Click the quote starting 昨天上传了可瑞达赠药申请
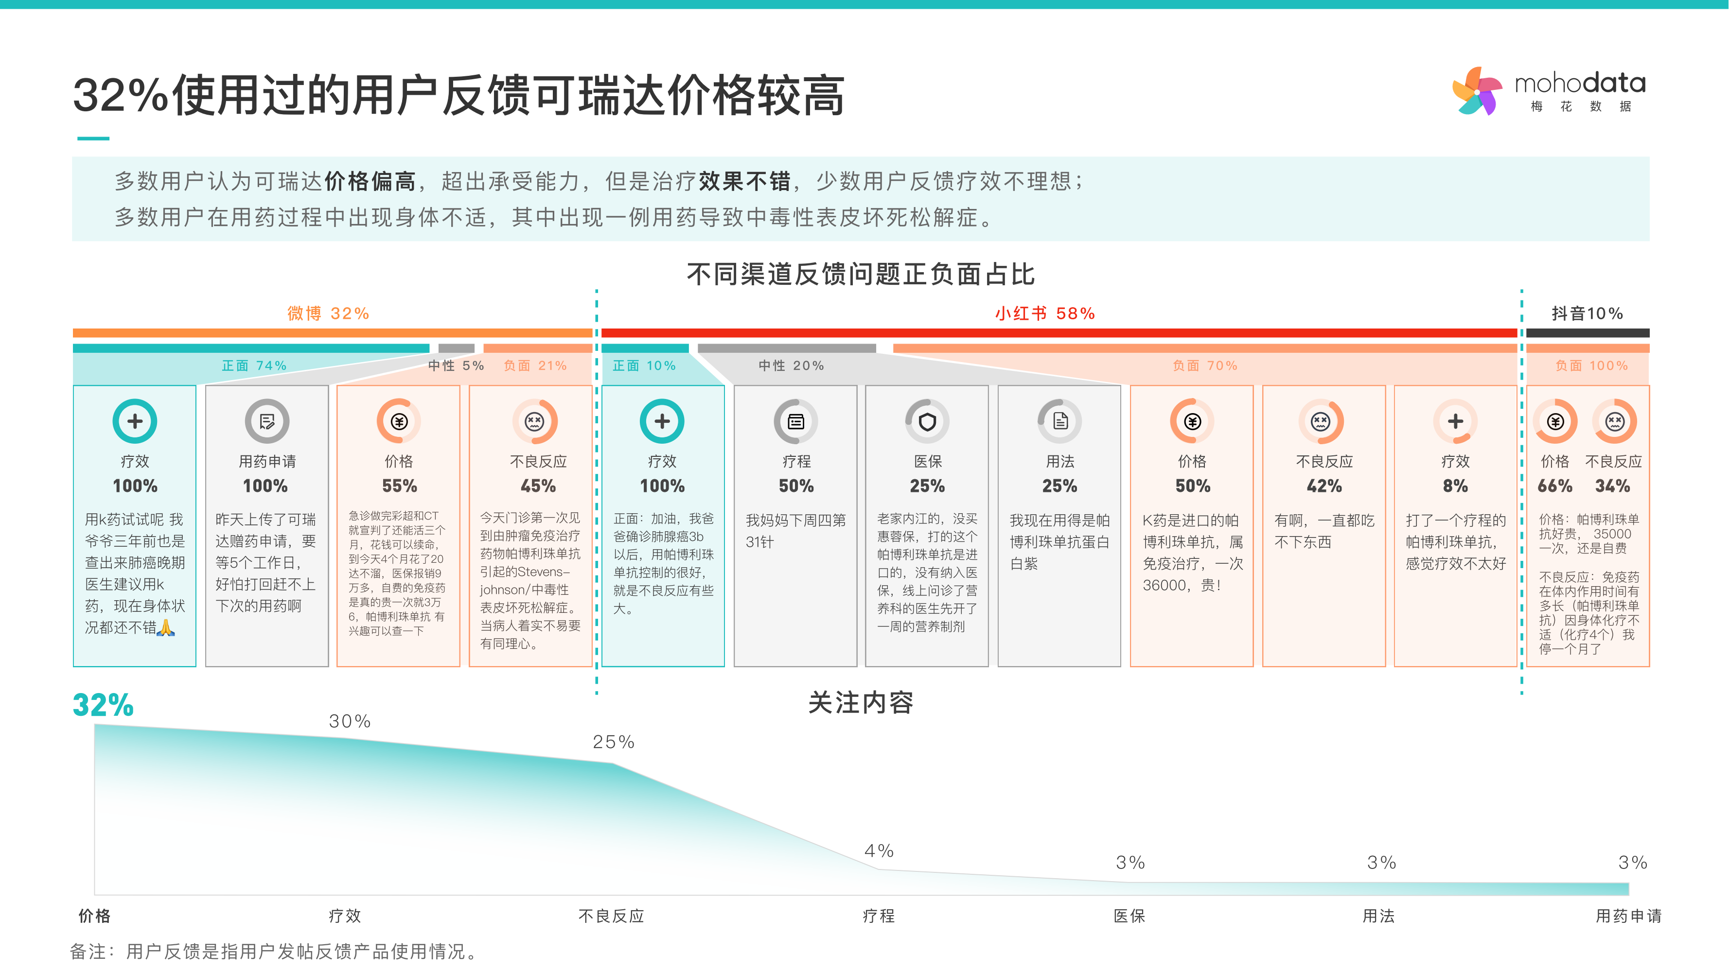This screenshot has height=972, width=1729. point(266,563)
